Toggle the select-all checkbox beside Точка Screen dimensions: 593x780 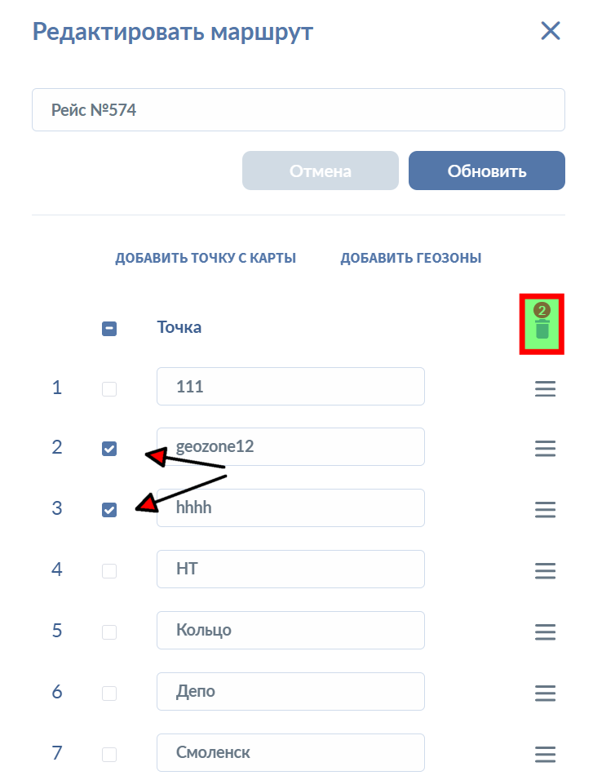point(109,329)
